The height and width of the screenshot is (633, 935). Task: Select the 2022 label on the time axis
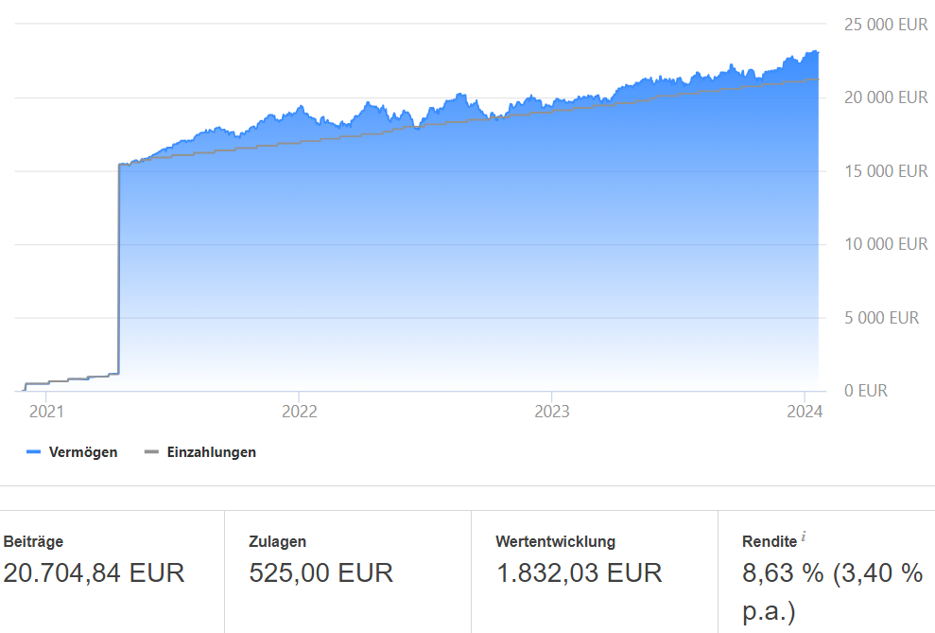[299, 412]
